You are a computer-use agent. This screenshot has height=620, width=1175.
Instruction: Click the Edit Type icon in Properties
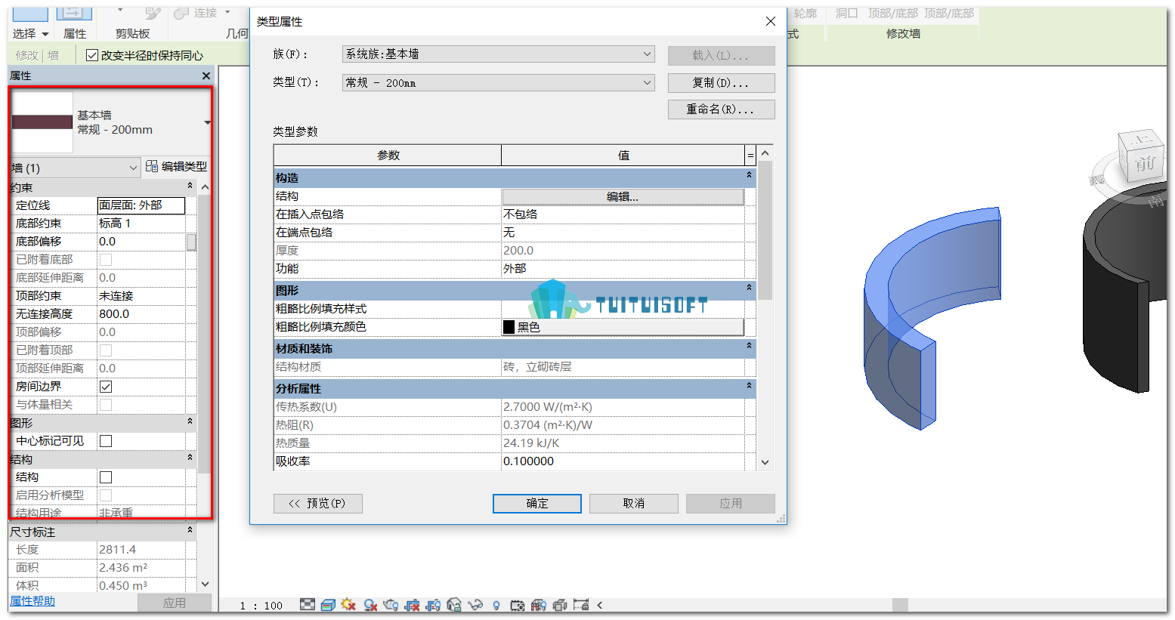pyautogui.click(x=152, y=166)
